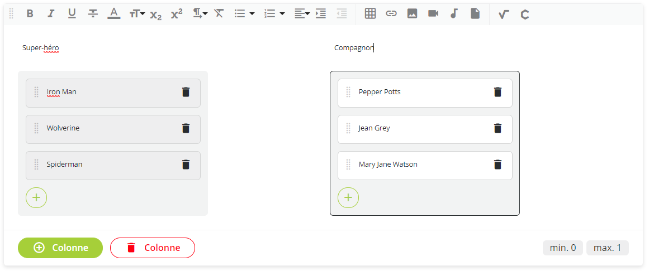Click the Wolverine drag handle

point(36,128)
